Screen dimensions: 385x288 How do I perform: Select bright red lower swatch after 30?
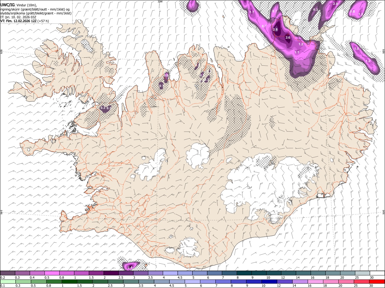(377, 281)
